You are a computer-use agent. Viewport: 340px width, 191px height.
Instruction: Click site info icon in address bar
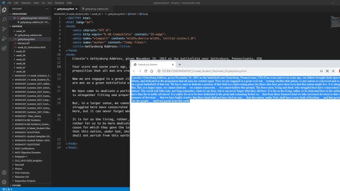pyautogui.click(x=159, y=71)
